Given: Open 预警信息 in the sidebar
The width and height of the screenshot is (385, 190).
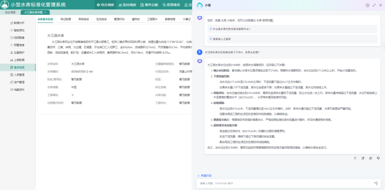Looking at the screenshot, I should point(17,45).
